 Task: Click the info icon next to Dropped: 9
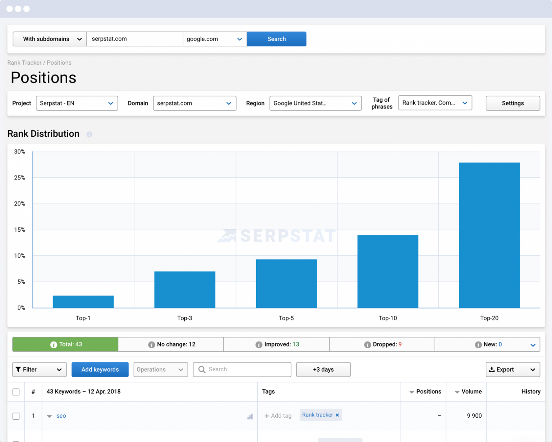click(368, 344)
